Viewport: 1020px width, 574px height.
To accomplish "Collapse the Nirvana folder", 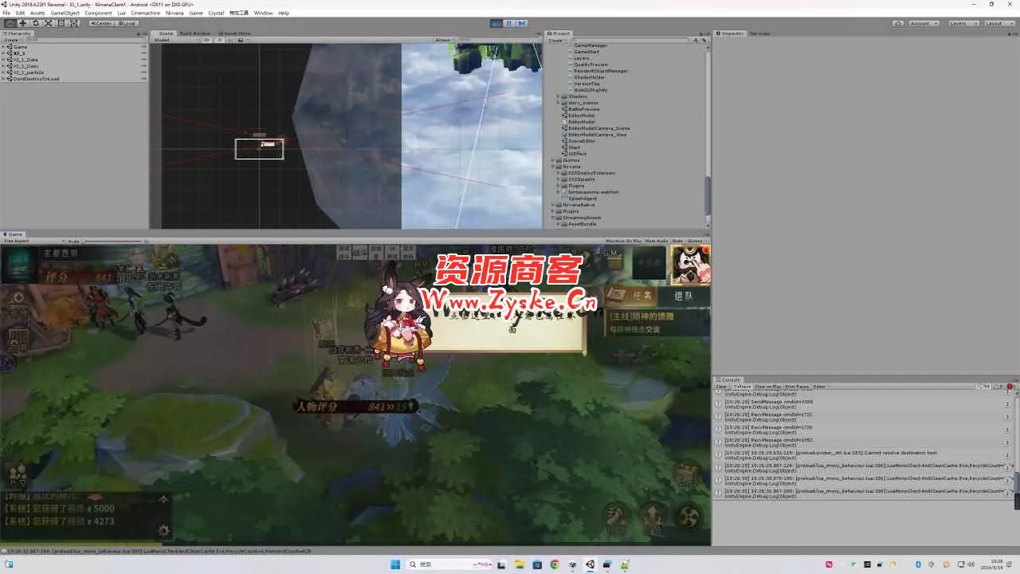I will [553, 167].
